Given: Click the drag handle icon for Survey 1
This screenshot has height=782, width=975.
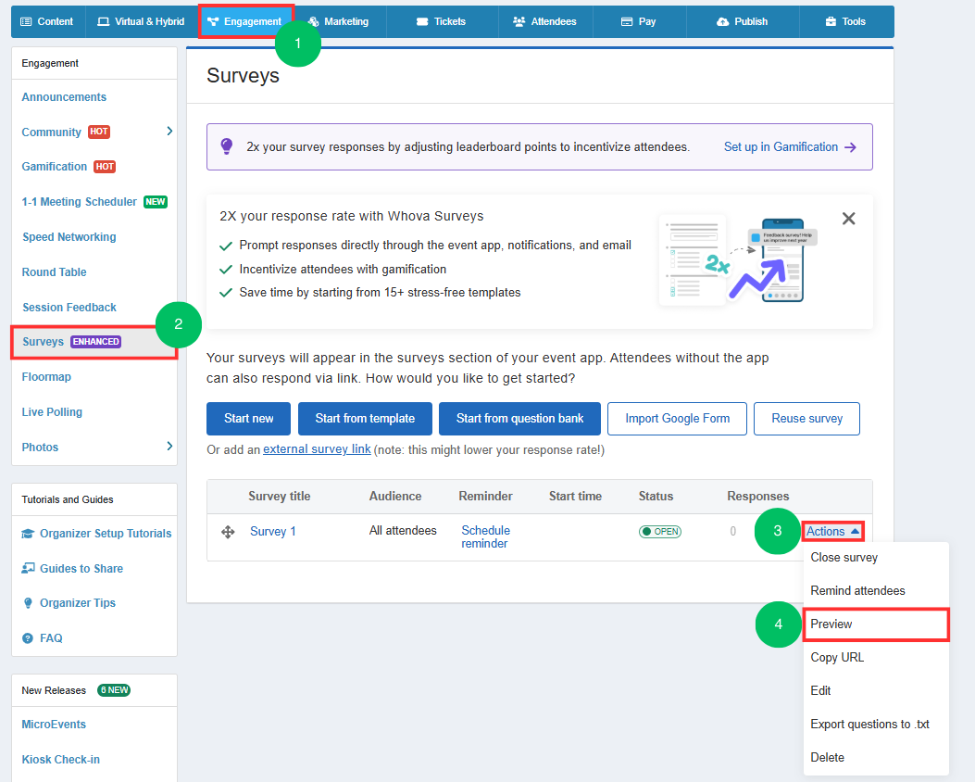Looking at the screenshot, I should [x=228, y=532].
